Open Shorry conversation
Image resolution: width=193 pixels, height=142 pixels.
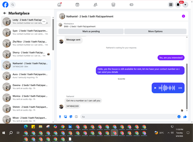coord(26,54)
